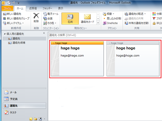
Task: Click view gallery up arrow
Action: pyautogui.click(x=98, y=14)
